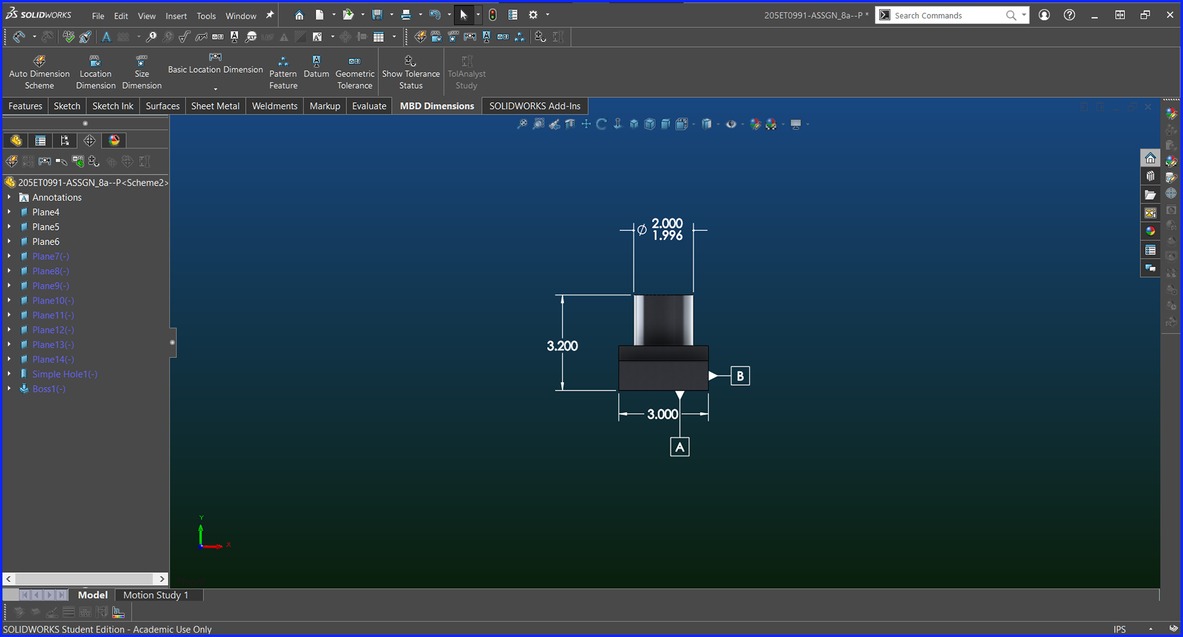Open the Pattern Feature command
This screenshot has width=1183, height=637.
click(283, 72)
